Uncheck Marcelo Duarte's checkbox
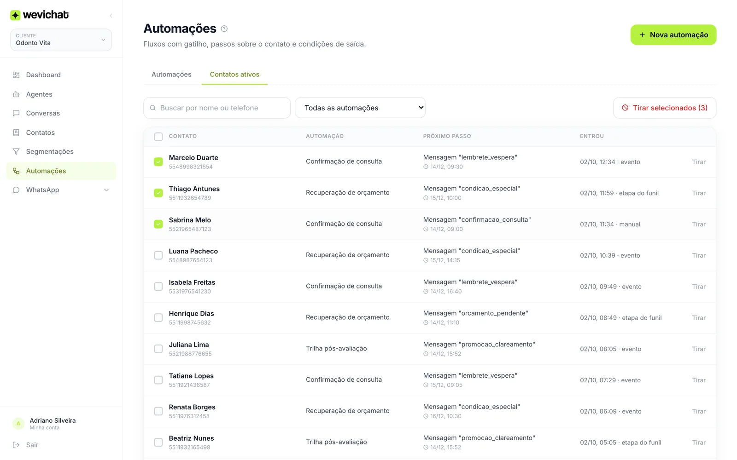737x460 pixels. 158,162
